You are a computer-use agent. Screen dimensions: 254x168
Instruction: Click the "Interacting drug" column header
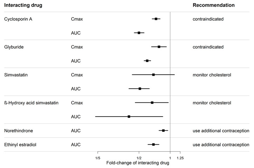(21, 5)
